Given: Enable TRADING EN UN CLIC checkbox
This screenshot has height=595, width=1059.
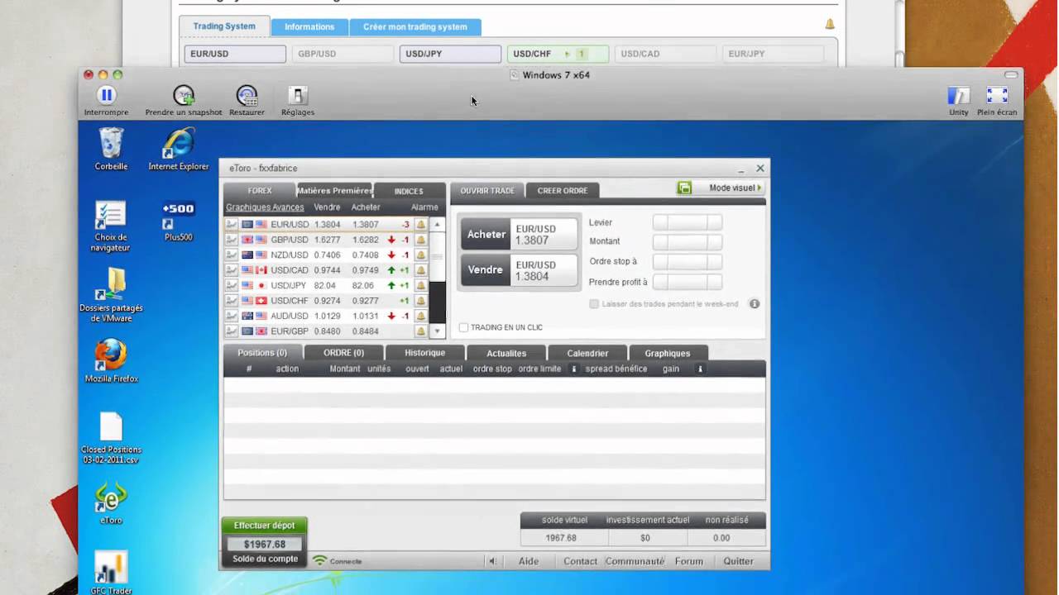Looking at the screenshot, I should (x=463, y=327).
